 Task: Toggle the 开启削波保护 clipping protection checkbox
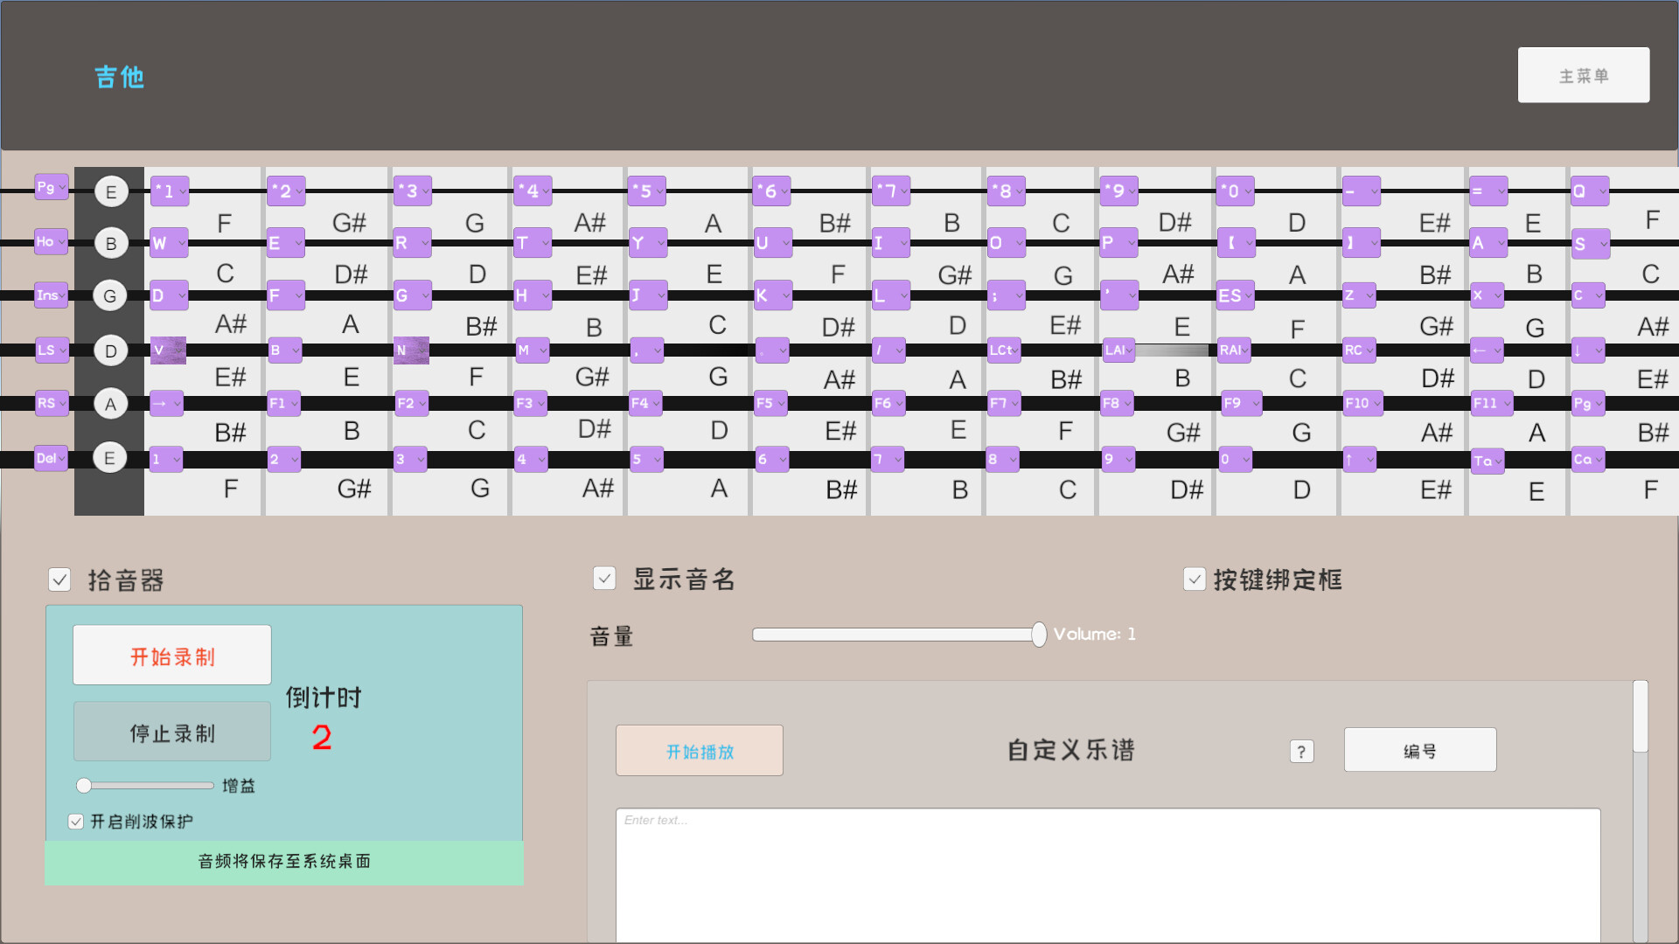pos(76,822)
